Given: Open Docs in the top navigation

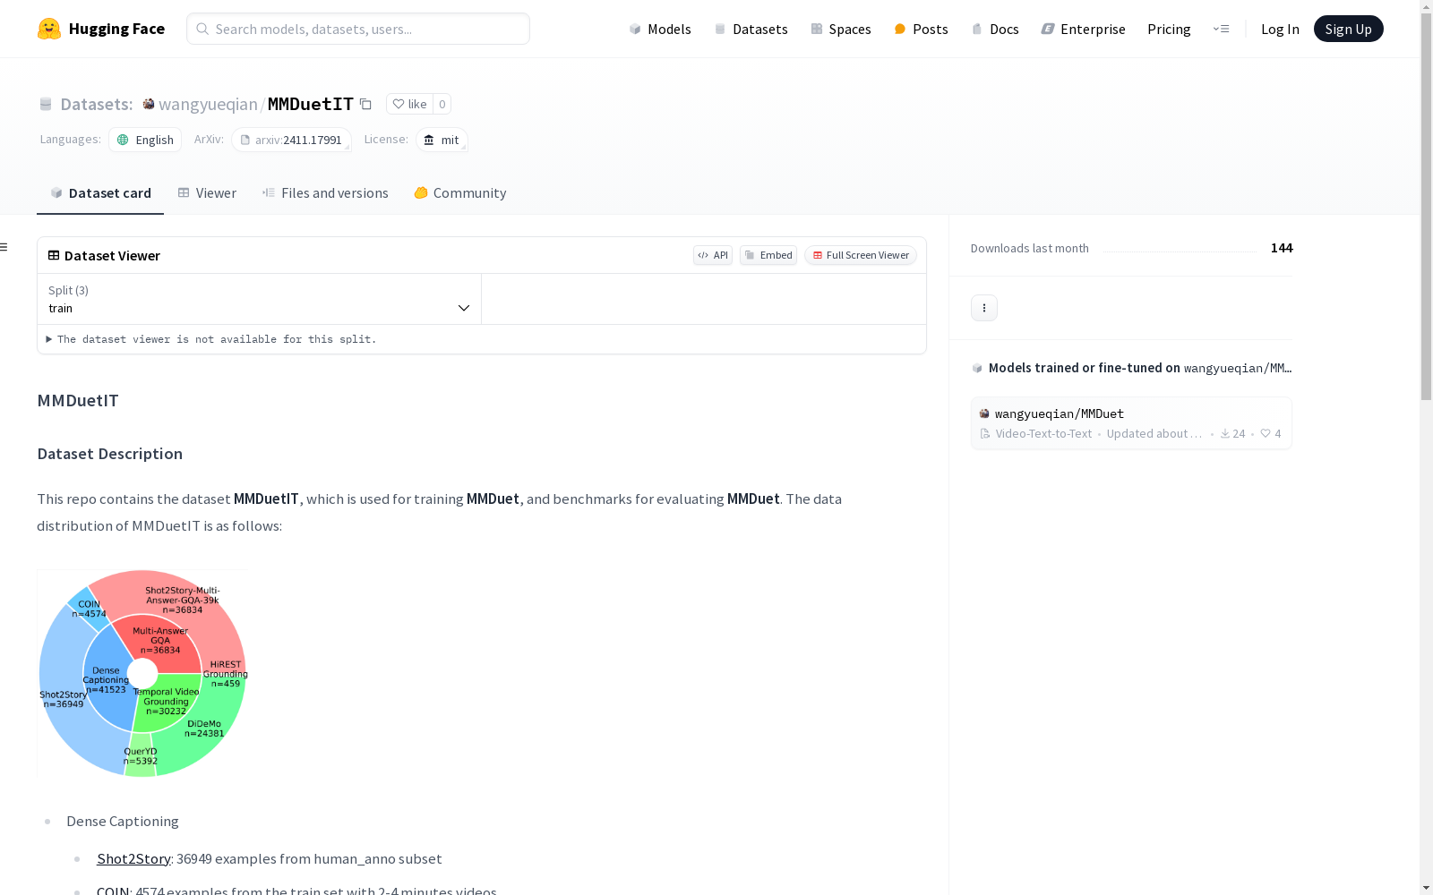Looking at the screenshot, I should (x=995, y=29).
